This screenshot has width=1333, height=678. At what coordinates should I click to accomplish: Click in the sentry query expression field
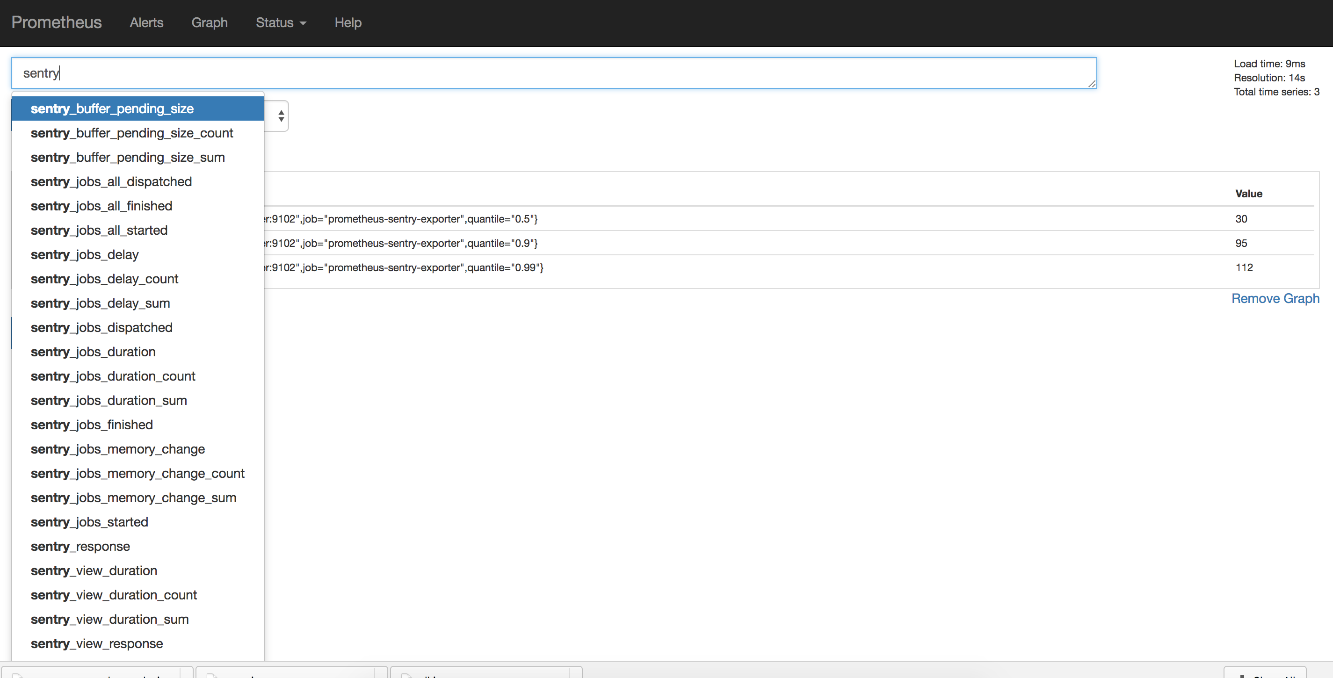(517, 73)
